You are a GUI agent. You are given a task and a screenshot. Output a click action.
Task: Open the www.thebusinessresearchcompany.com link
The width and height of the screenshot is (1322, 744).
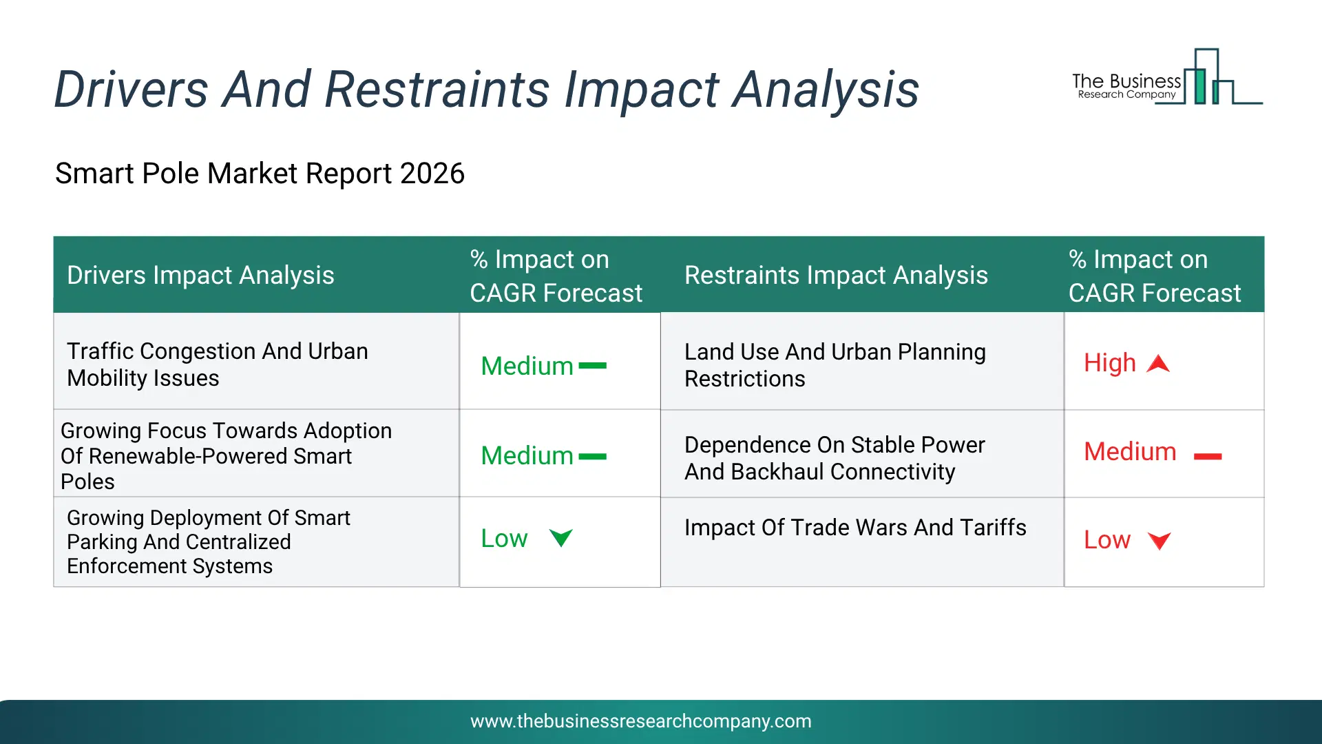(641, 721)
